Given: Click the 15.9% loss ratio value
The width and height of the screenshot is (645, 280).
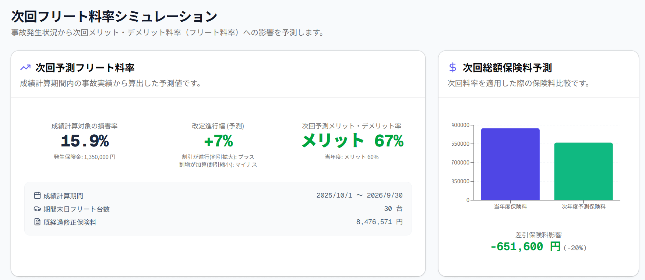Looking at the screenshot, I should click(x=85, y=141).
